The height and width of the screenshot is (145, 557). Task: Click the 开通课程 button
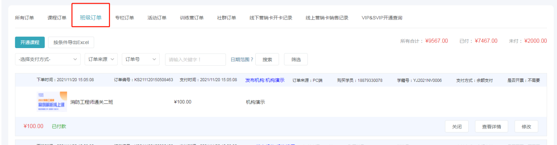coord(30,42)
